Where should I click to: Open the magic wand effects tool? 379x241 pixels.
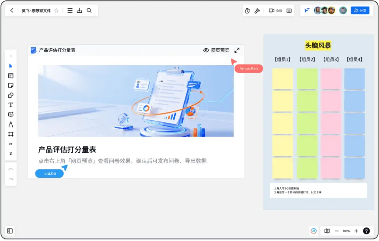tap(257, 11)
